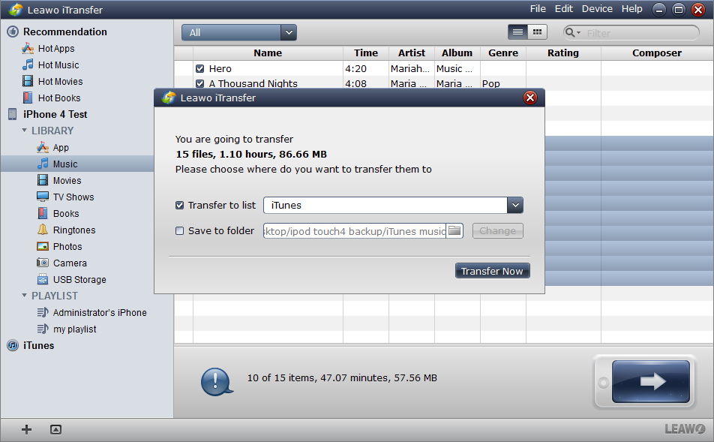Select the iTunes library icon
The width and height of the screenshot is (714, 442).
(13, 345)
